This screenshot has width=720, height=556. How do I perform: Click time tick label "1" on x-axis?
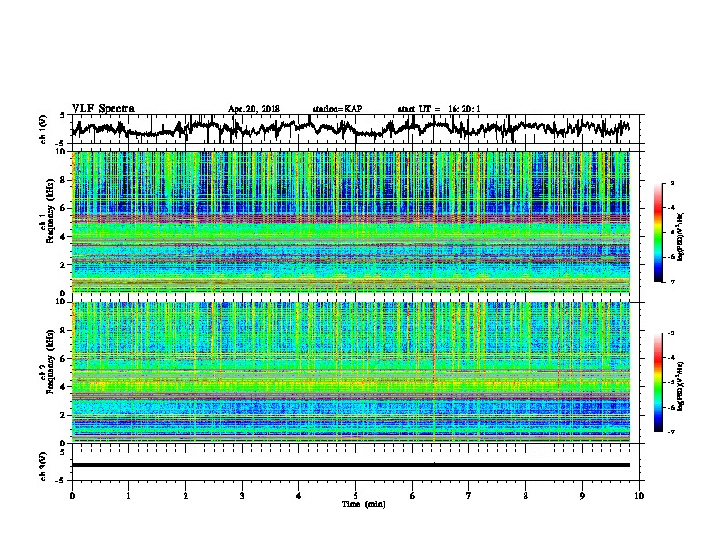[x=128, y=496]
